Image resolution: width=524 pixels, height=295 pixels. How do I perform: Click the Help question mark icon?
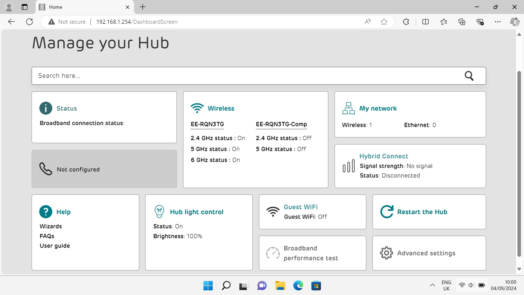click(x=46, y=212)
